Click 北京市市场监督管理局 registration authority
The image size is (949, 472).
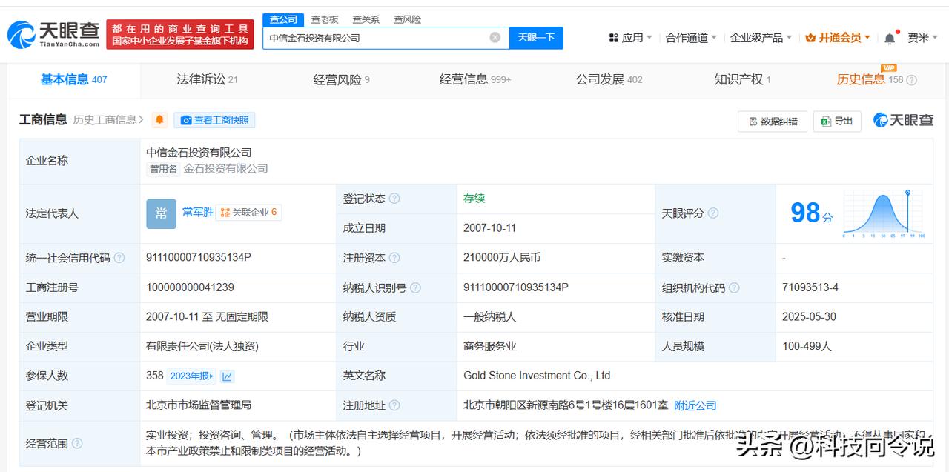(x=199, y=405)
